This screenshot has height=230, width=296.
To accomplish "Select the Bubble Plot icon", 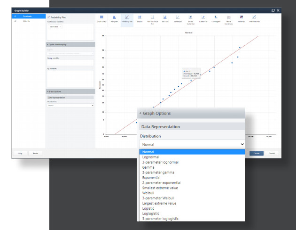I will point(203,19).
